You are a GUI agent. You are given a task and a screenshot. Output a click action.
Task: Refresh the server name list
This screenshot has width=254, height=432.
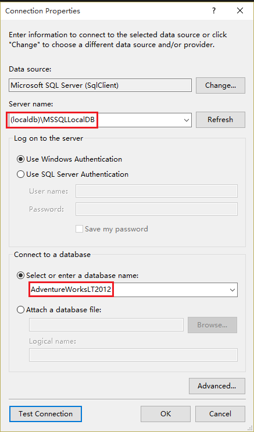coord(220,120)
